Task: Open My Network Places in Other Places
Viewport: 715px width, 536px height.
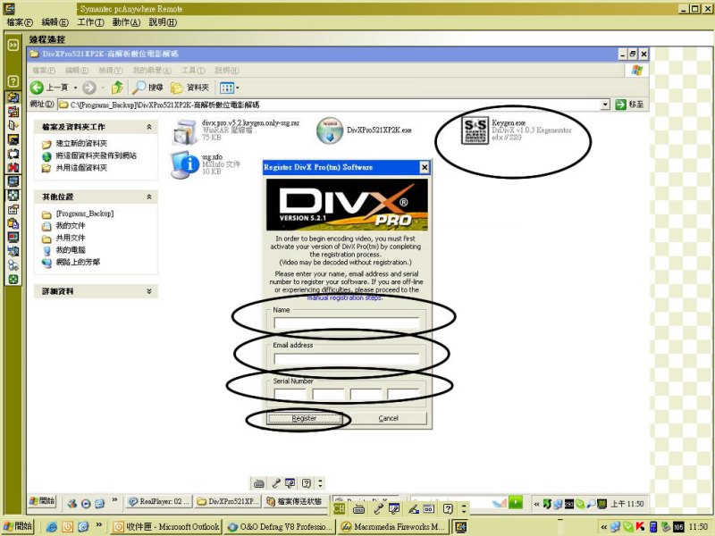Action: point(78,262)
